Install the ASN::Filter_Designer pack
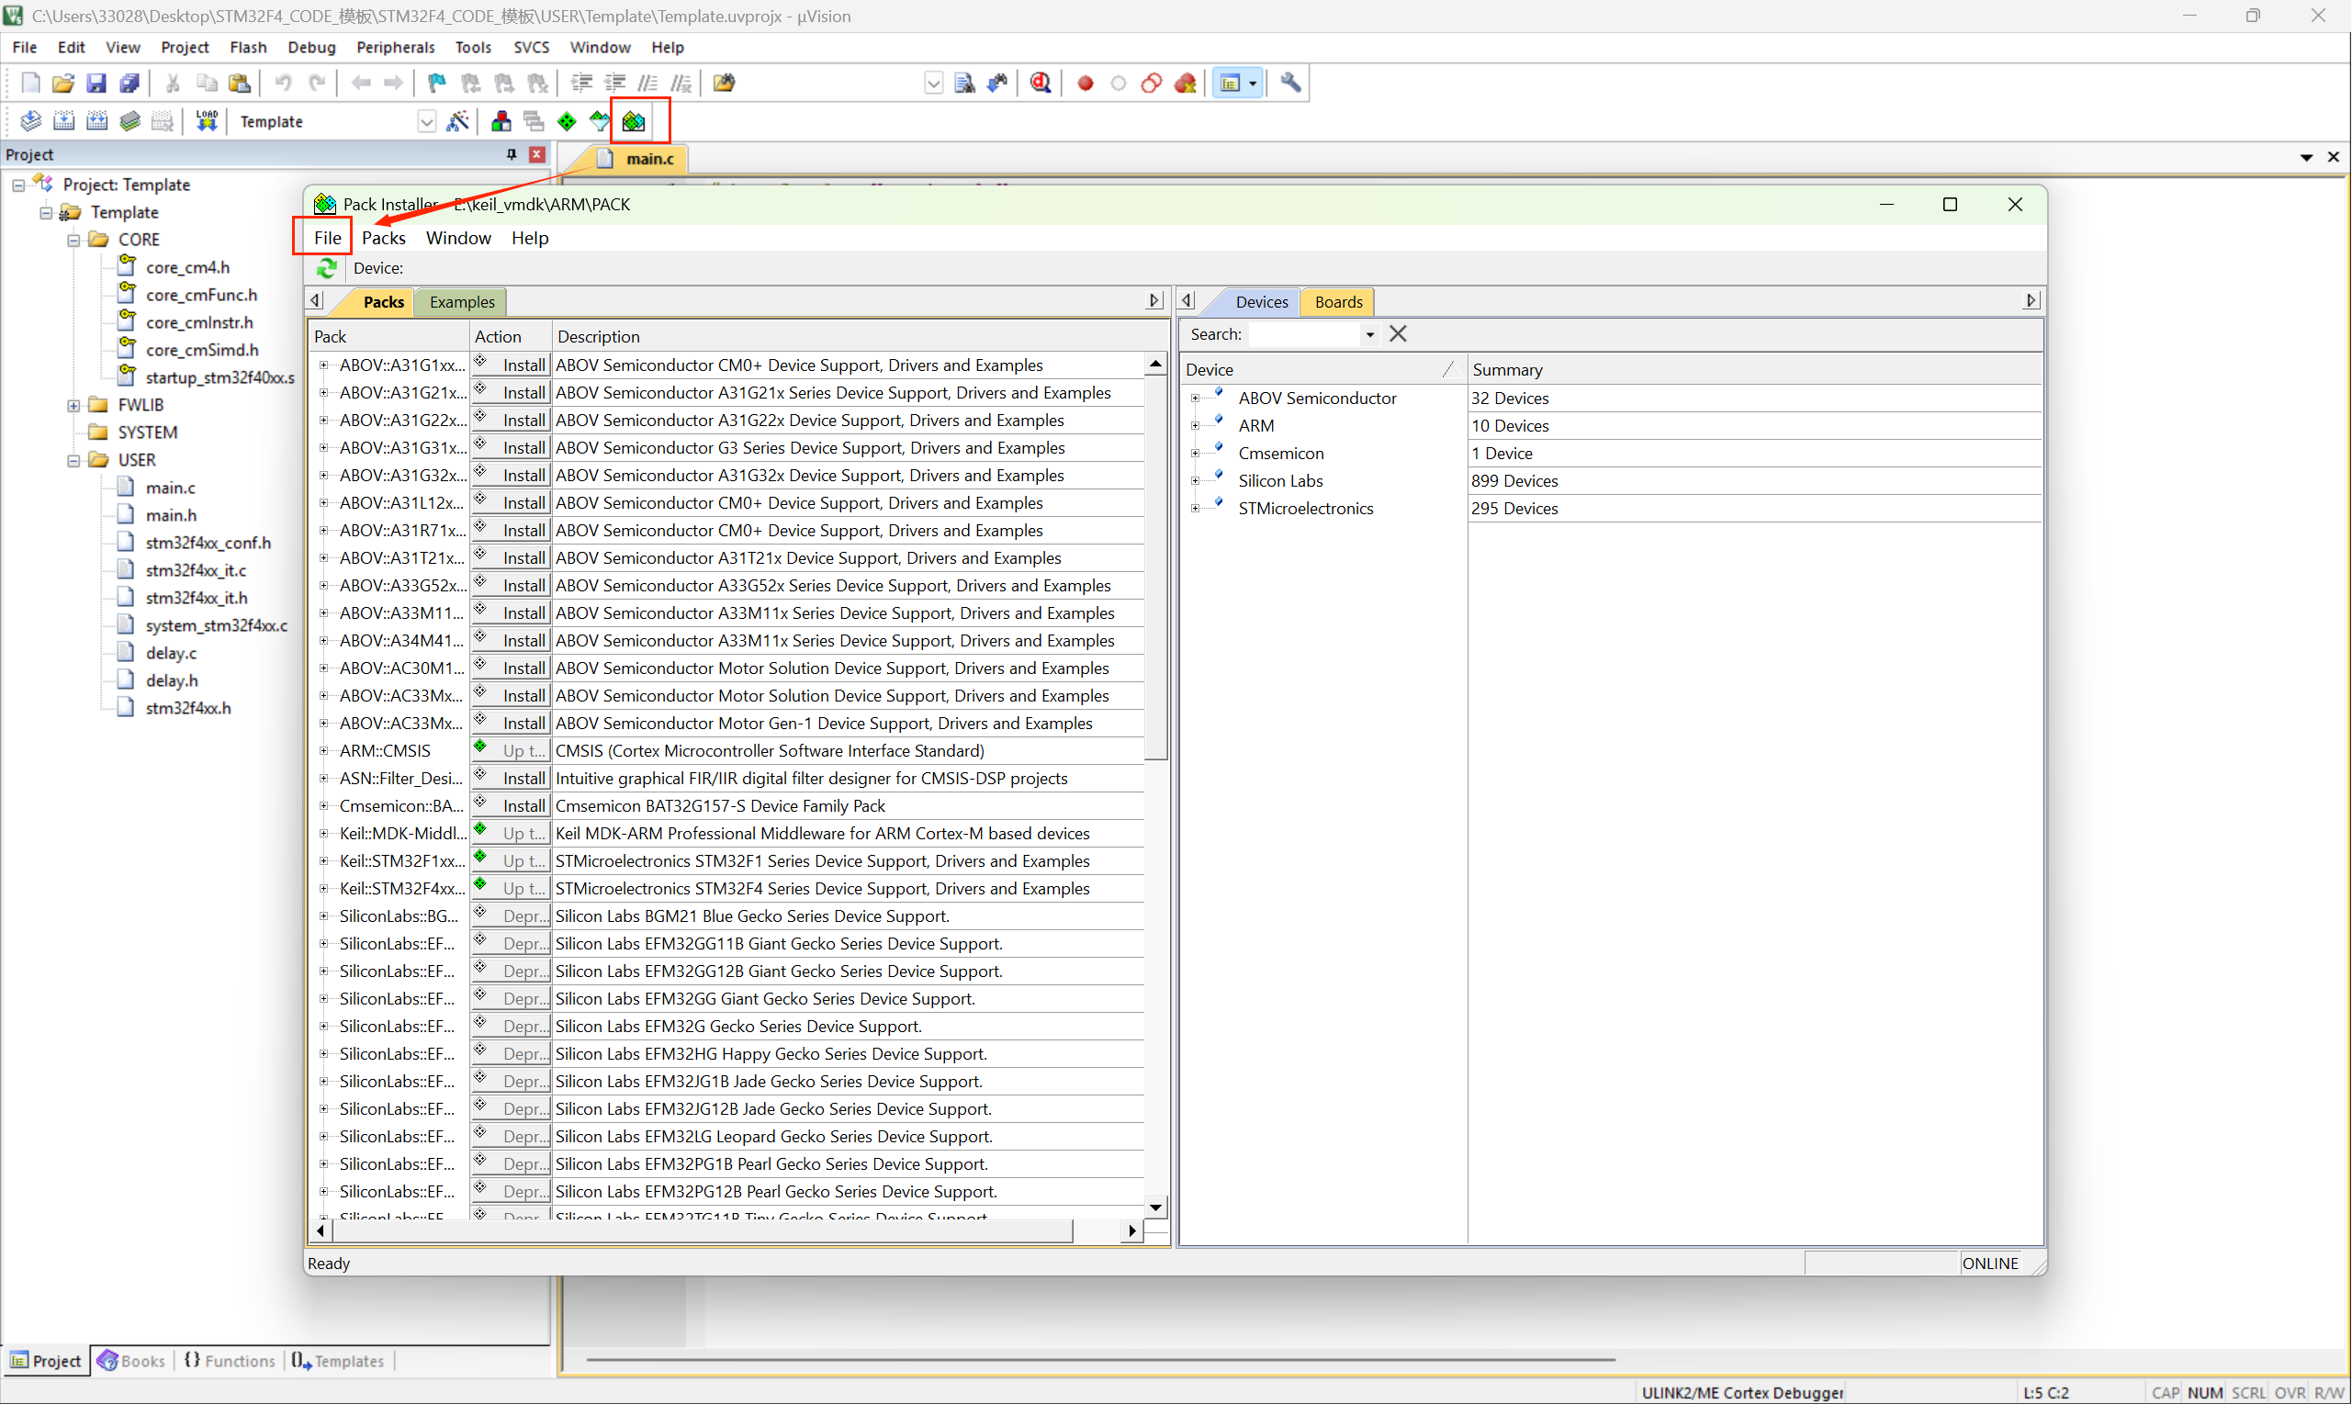The image size is (2352, 1404). click(x=512, y=779)
